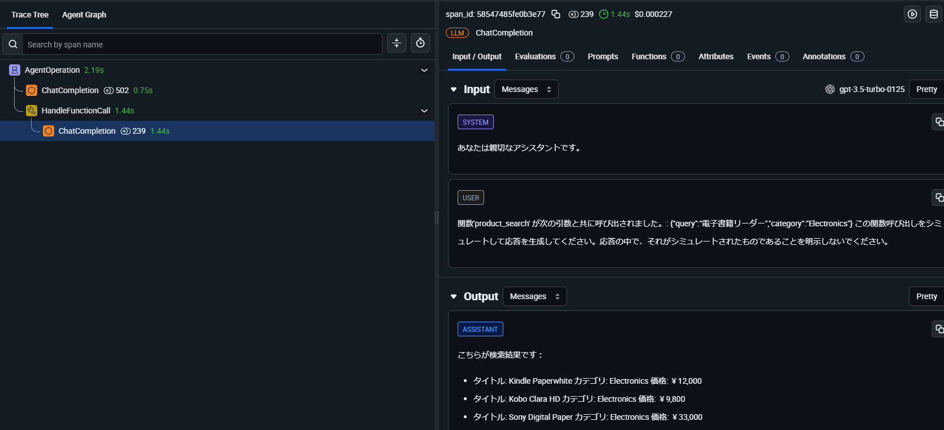Open the Prompts tab
944x430 pixels.
[x=603, y=56]
